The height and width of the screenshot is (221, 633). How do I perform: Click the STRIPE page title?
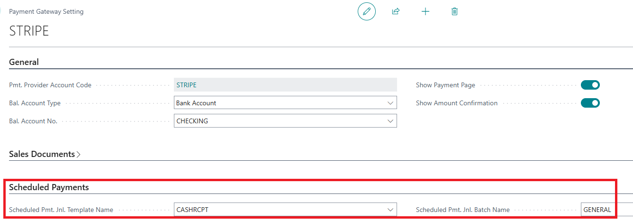tap(29, 31)
